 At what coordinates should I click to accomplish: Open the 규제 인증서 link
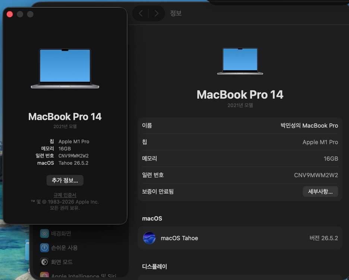[65, 195]
